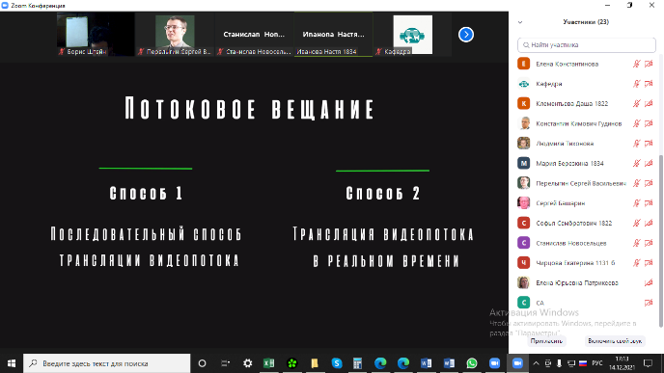Viewport: 664px width, 373px height.
Task: Click Мария Березкина 1834's muted microphone icon
Action: click(636, 163)
